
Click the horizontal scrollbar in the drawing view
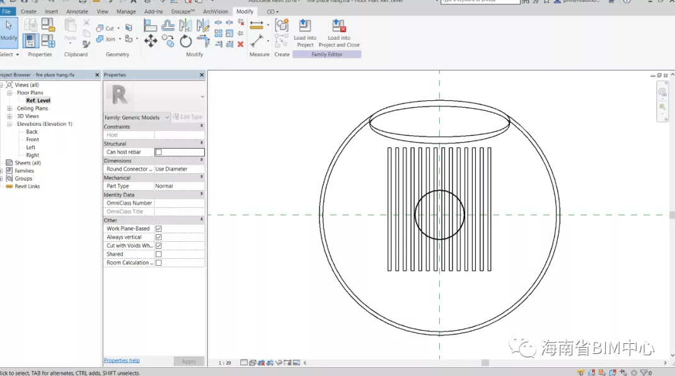click(485, 363)
